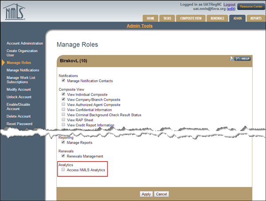Image resolution: width=266 pixels, height=201 pixels.
Task: Switch to the COMPOSITE VIEW tab
Action: [191, 18]
